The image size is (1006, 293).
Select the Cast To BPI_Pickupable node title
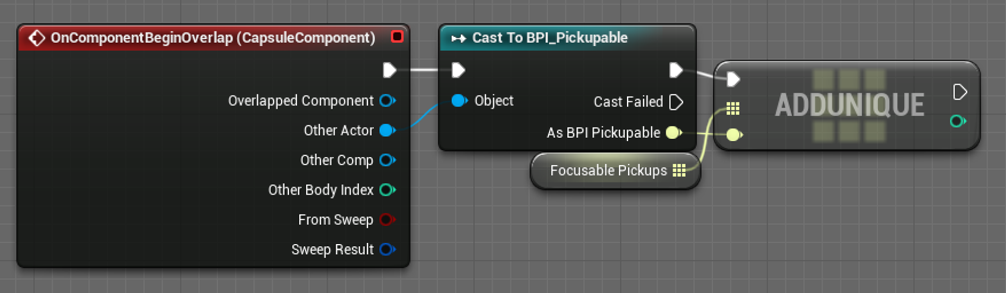[549, 38]
